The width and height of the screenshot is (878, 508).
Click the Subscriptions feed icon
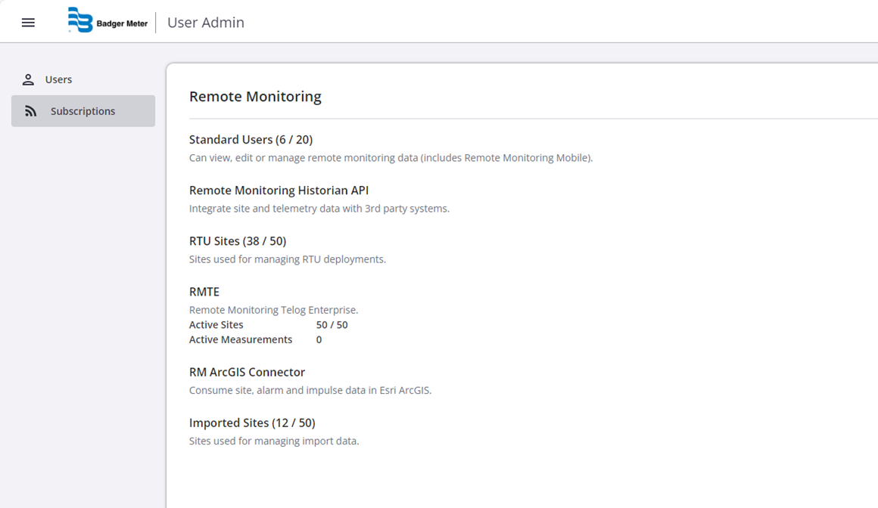(30, 111)
